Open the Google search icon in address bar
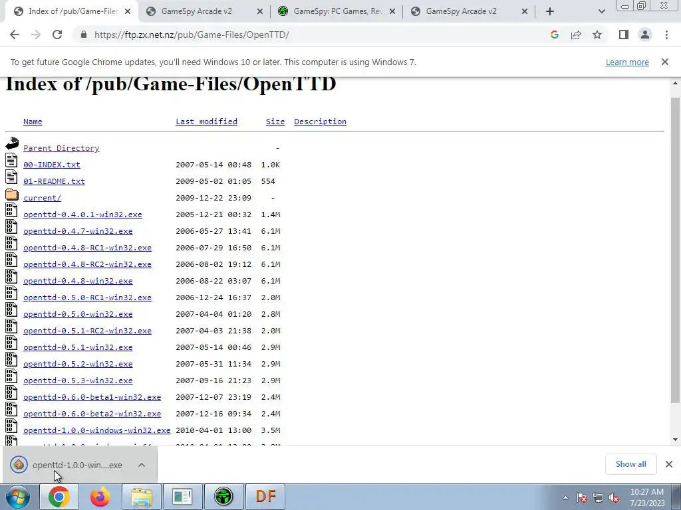 [554, 35]
